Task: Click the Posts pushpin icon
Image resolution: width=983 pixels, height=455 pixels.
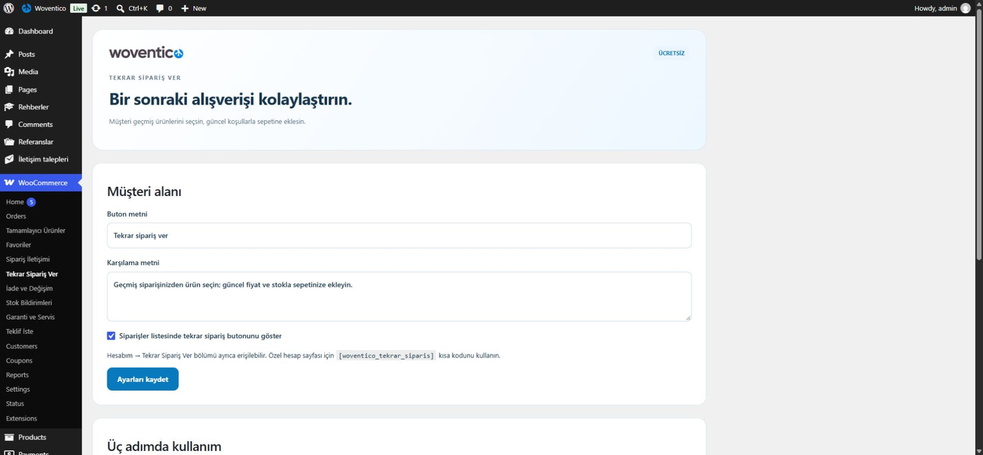Action: pos(9,54)
